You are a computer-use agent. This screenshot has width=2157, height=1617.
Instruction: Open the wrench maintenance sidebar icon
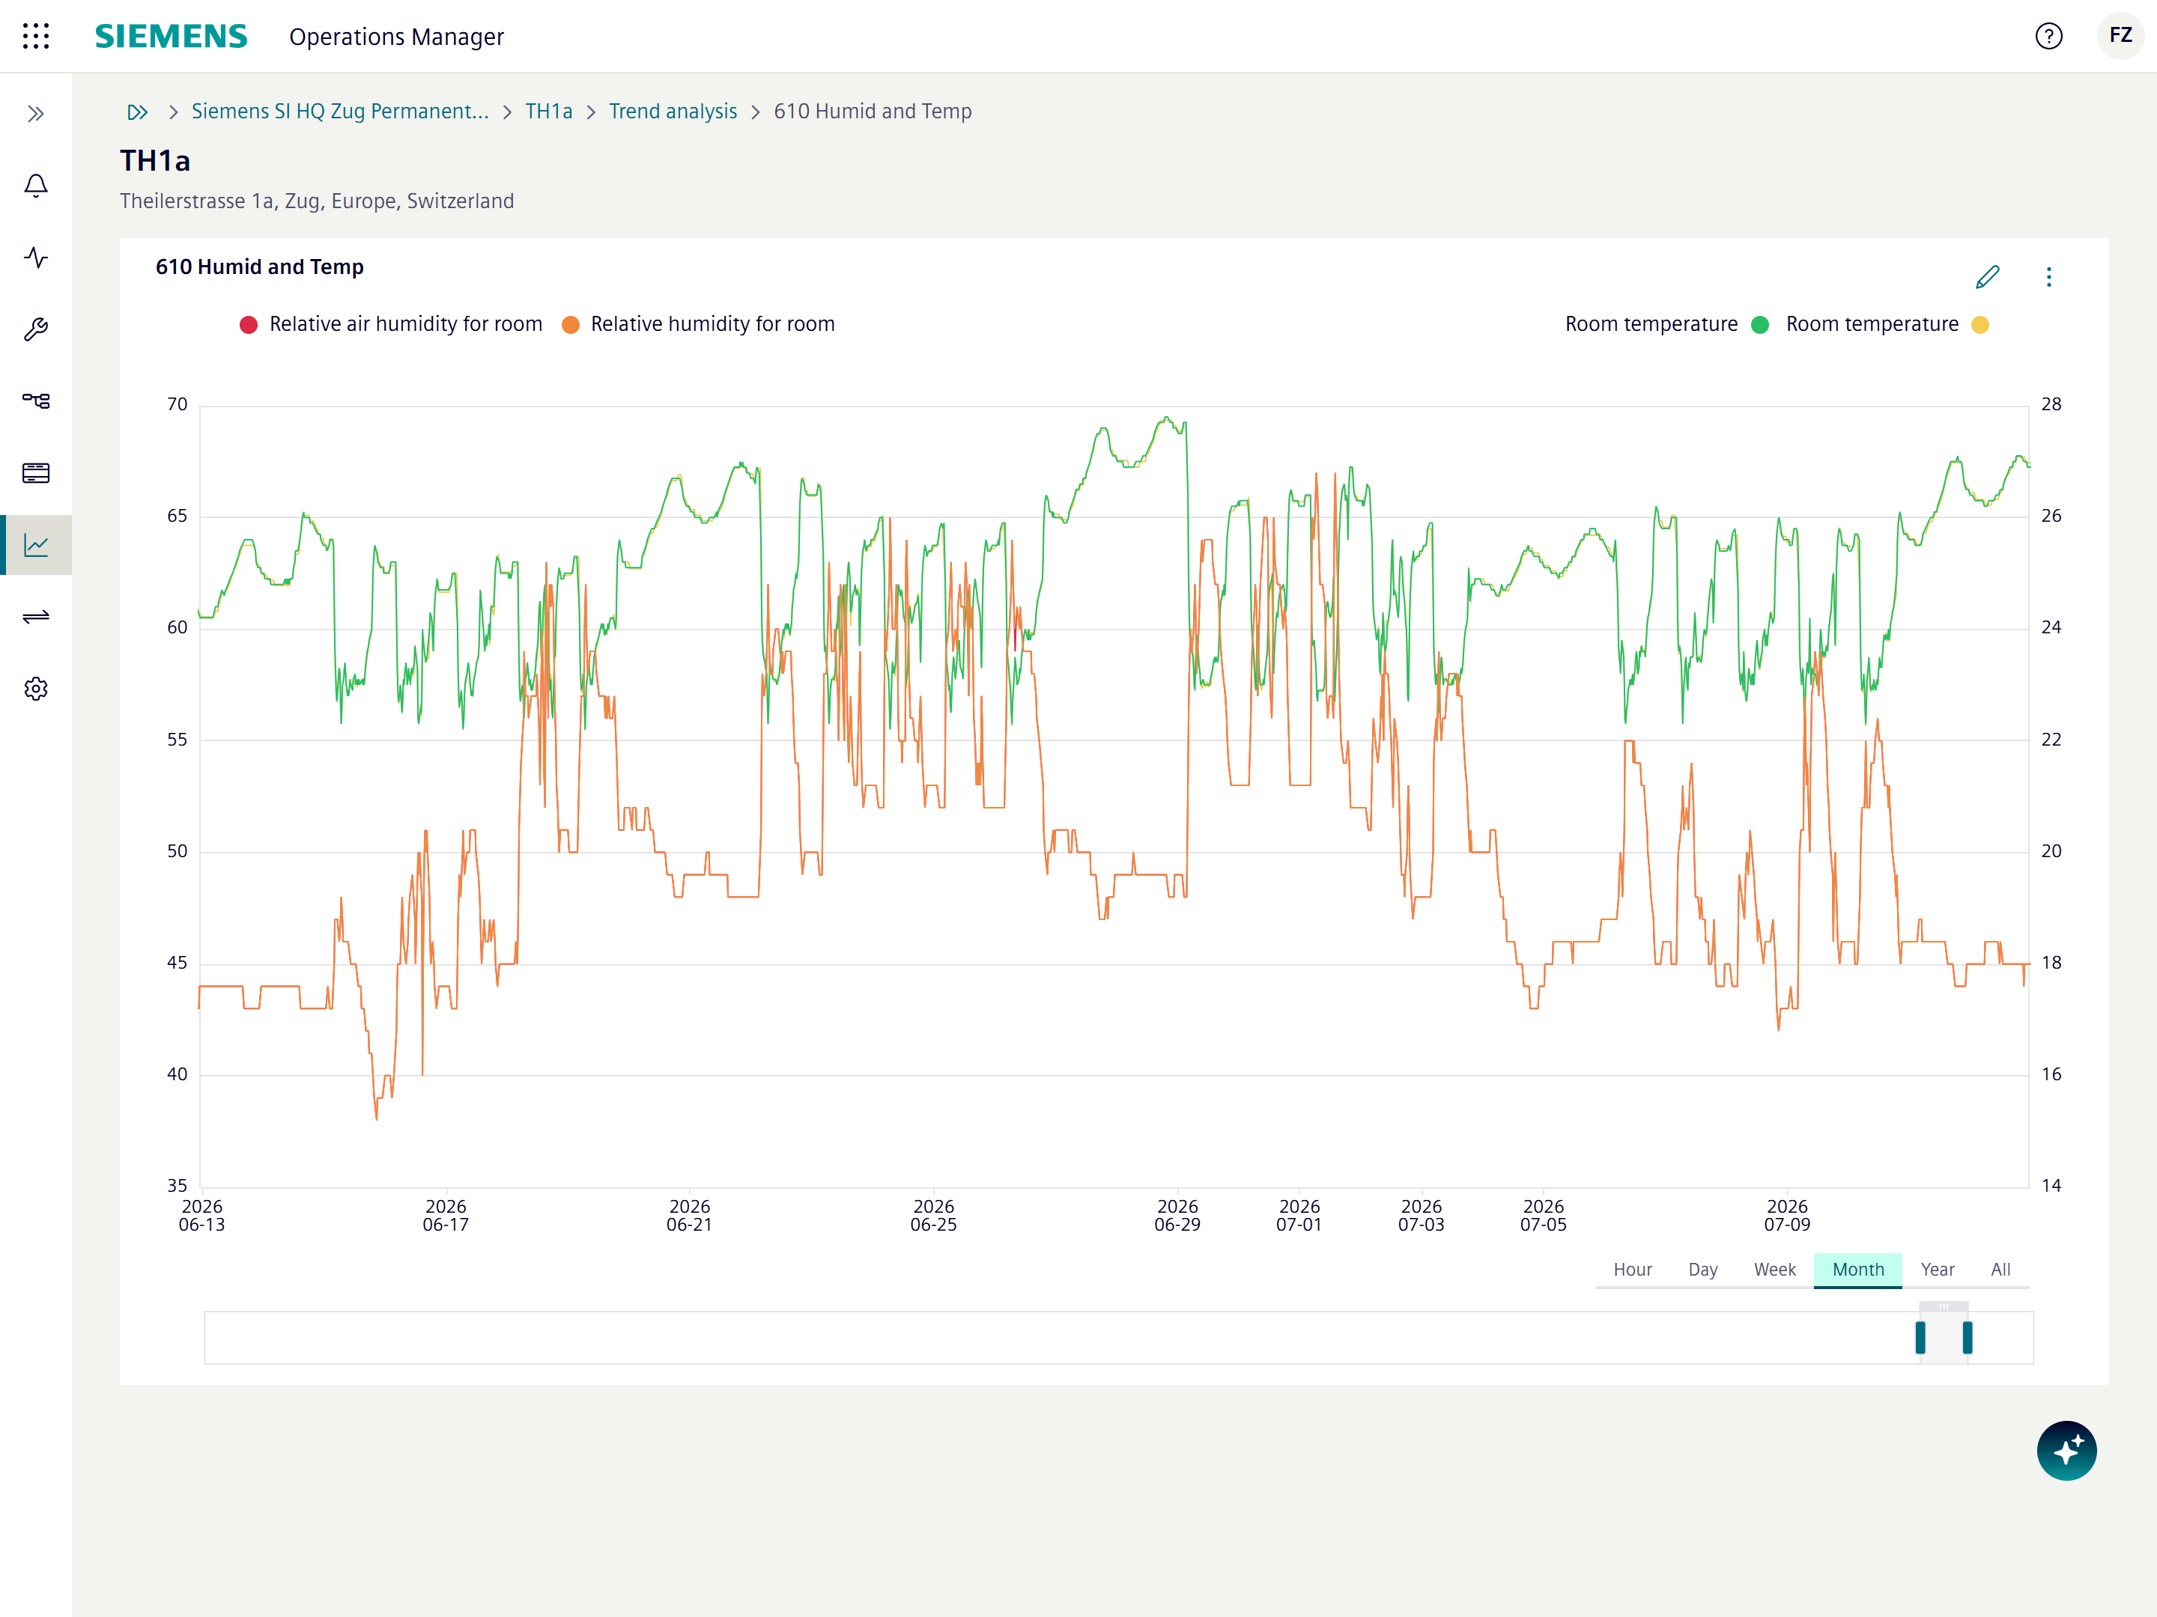click(36, 329)
